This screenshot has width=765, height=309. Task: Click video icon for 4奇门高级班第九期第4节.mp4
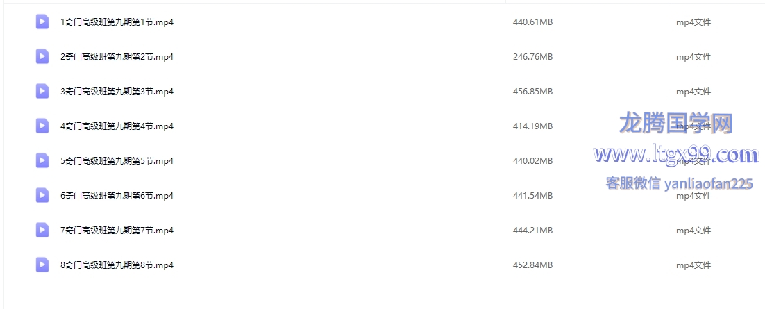[42, 126]
